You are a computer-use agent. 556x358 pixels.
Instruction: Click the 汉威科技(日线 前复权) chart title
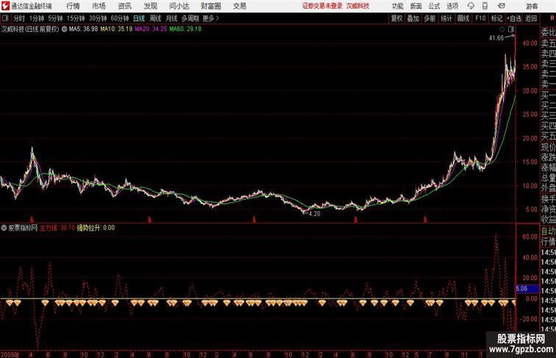pos(30,29)
